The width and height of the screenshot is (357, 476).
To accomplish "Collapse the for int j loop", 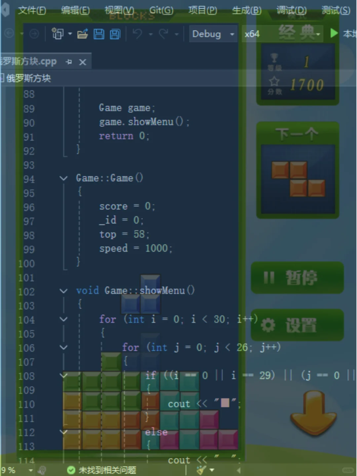I will tap(63, 347).
